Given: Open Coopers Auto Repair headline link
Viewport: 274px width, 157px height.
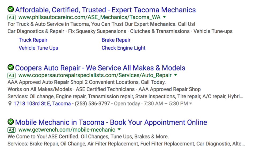Looking at the screenshot, I should tap(100, 68).
